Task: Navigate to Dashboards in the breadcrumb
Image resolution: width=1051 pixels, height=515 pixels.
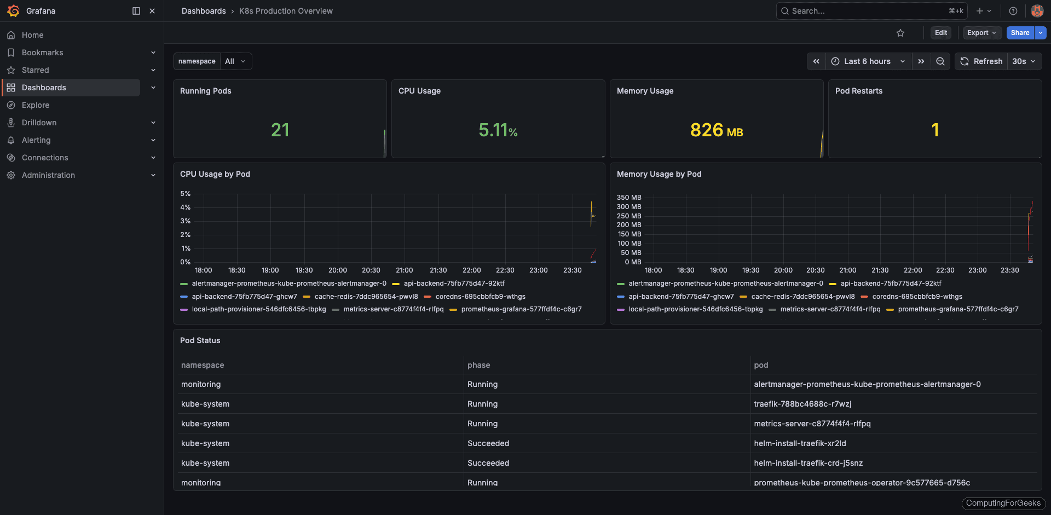Action: tap(204, 10)
